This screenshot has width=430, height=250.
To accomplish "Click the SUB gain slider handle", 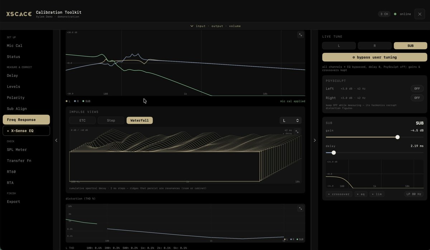I will (x=397, y=137).
